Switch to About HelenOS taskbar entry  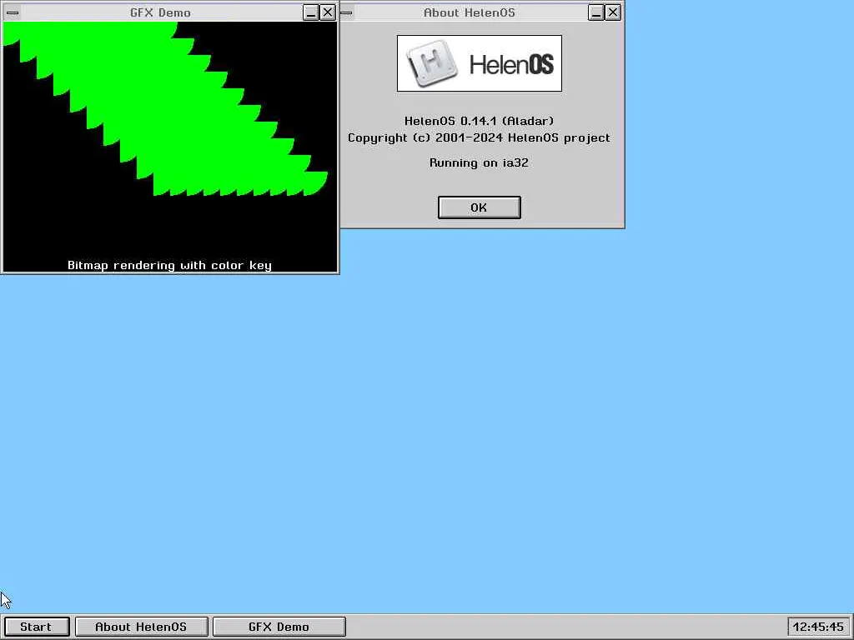141,627
